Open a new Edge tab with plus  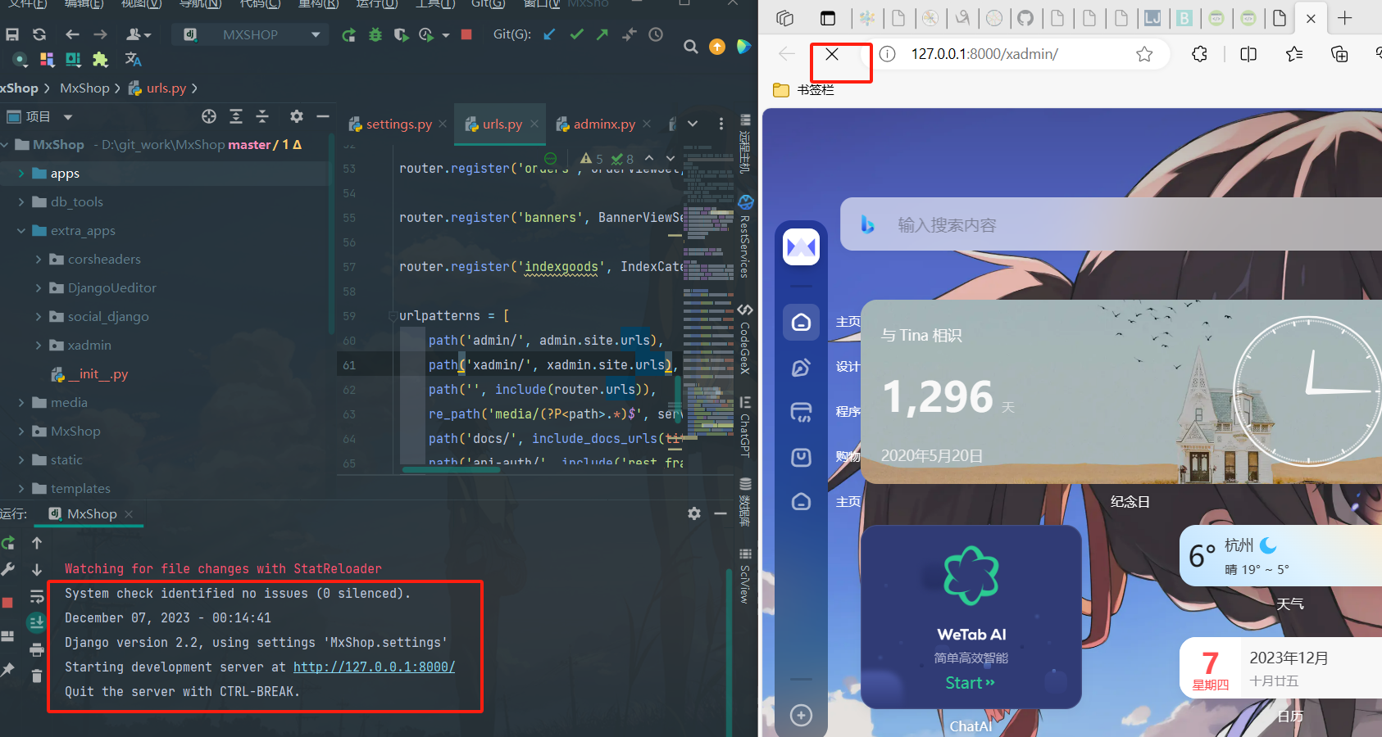point(1345,18)
